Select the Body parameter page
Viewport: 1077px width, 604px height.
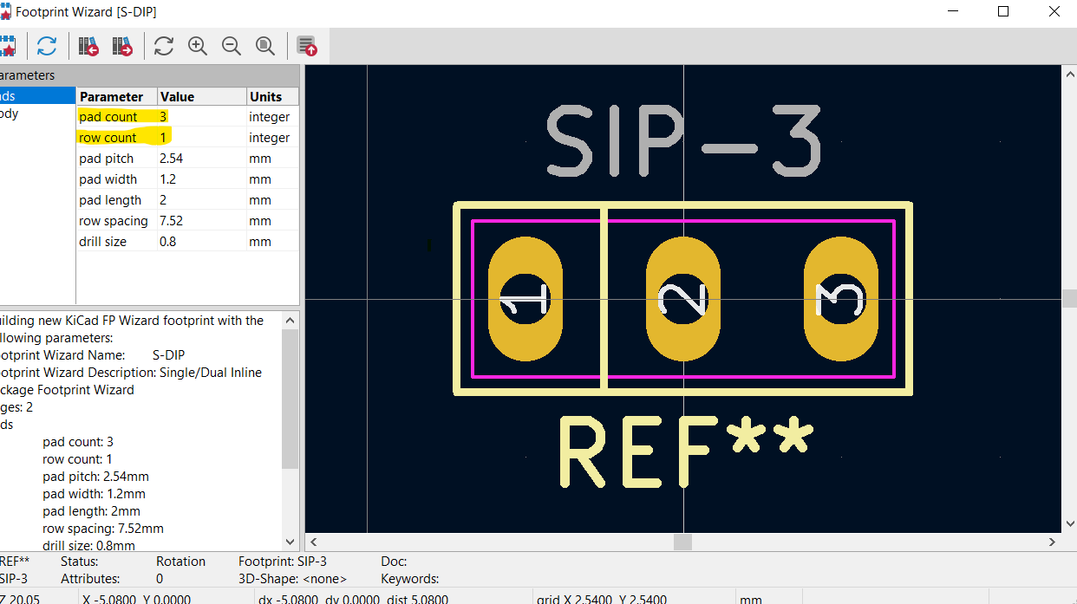click(38, 114)
